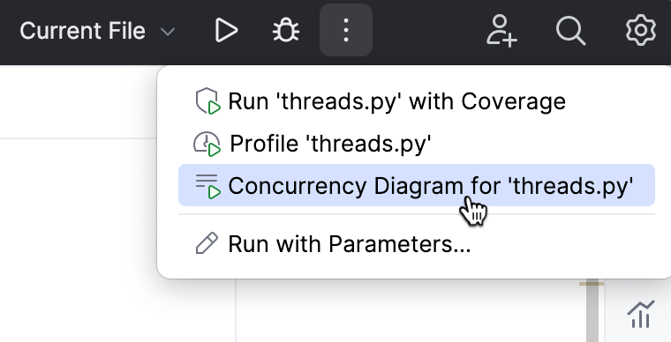Jump to the yellow warning stripe marker

(592, 284)
